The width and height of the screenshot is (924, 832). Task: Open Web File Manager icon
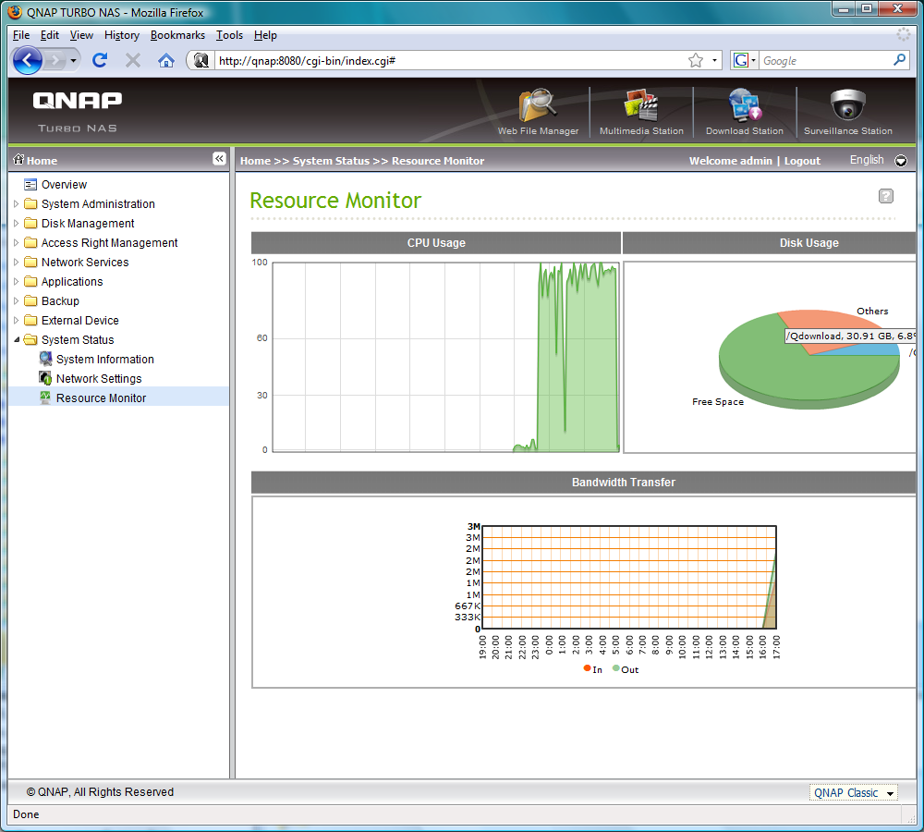(538, 105)
